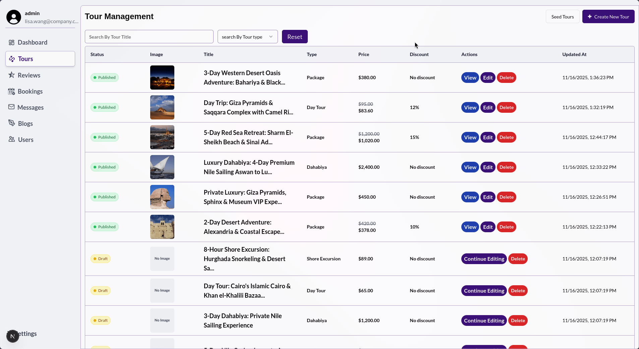Click the round N badge icon
The width and height of the screenshot is (639, 349).
coord(13,336)
